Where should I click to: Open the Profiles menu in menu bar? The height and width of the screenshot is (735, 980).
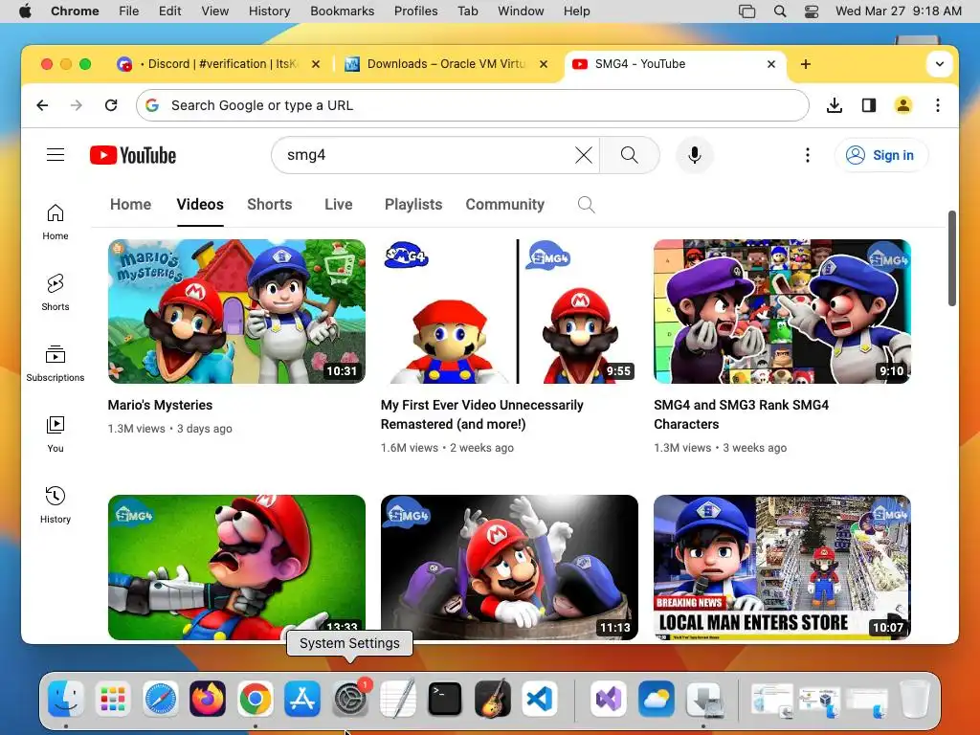[x=415, y=11]
